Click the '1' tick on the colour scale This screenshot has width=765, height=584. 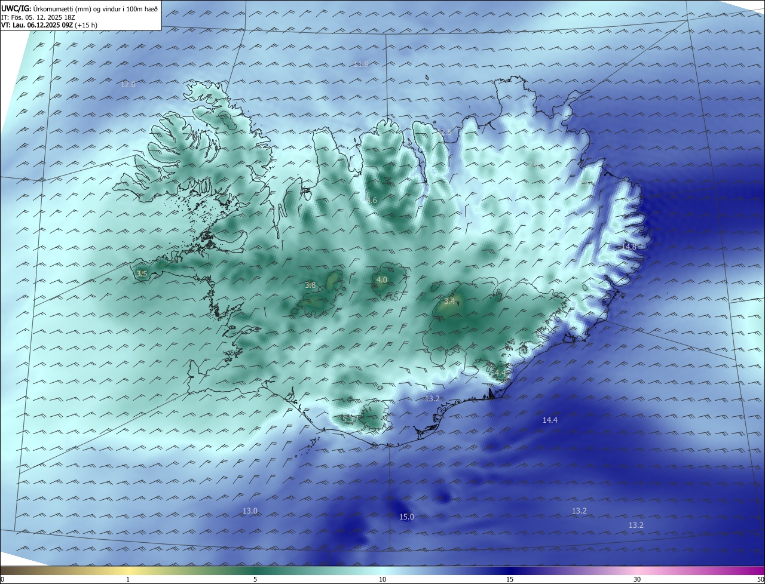tap(128, 579)
